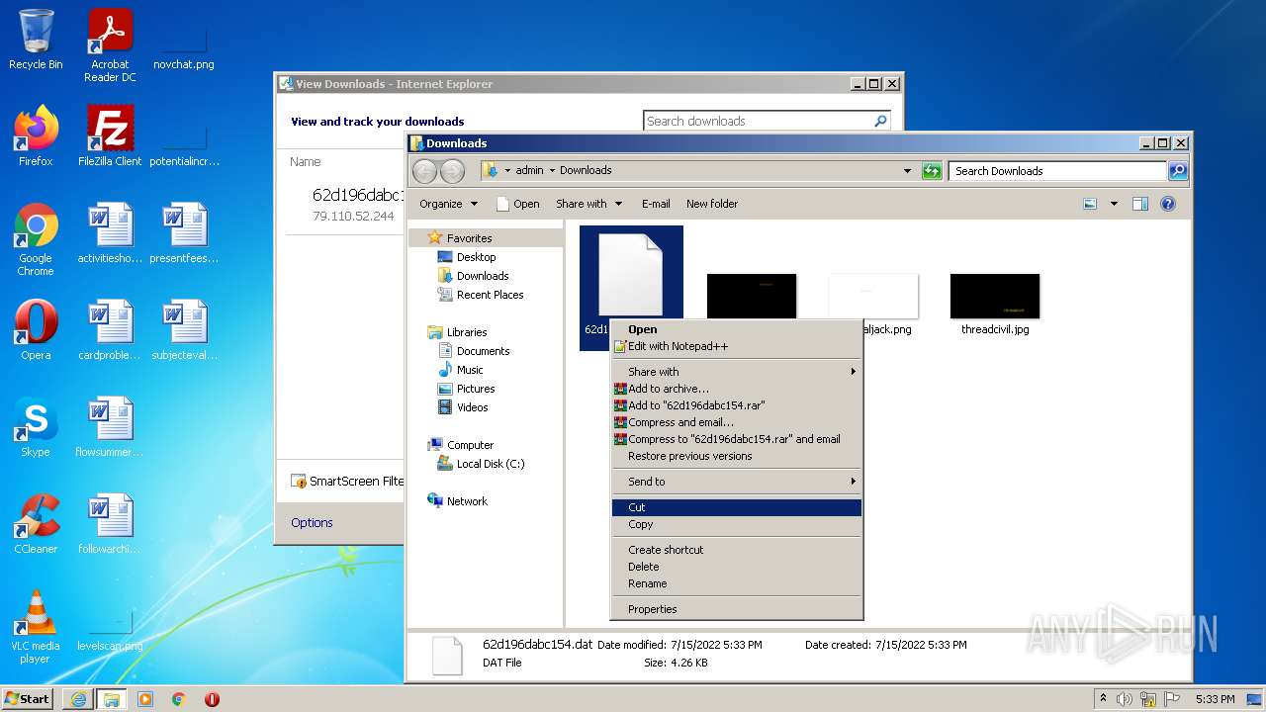The width and height of the screenshot is (1266, 712).
Task: Open the Recycle Bin desktop icon
Action: pyautogui.click(x=36, y=40)
